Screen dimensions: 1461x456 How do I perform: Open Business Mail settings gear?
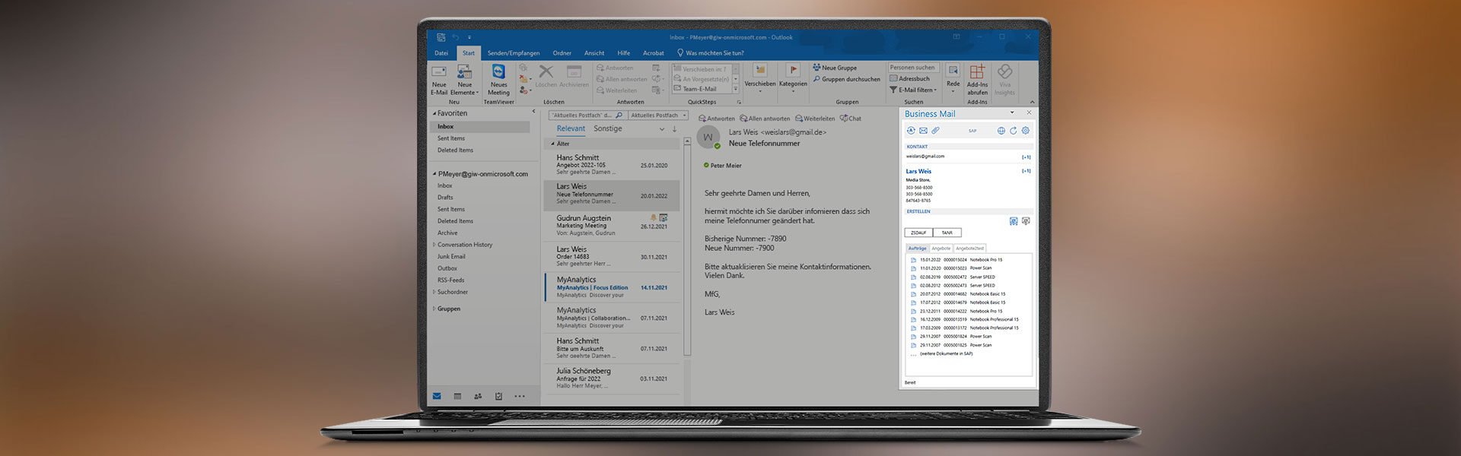[x=1025, y=131]
